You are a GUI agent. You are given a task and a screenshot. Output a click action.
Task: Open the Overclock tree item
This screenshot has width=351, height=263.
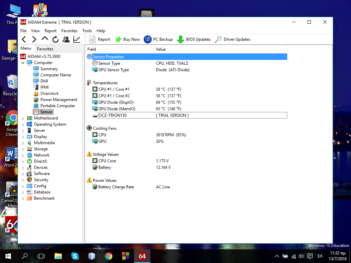pyautogui.click(x=46, y=93)
